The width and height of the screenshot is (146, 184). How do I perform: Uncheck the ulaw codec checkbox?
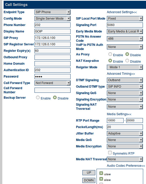[x=101, y=173]
